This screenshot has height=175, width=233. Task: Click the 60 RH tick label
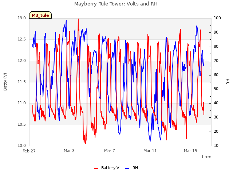pos(216,75)
